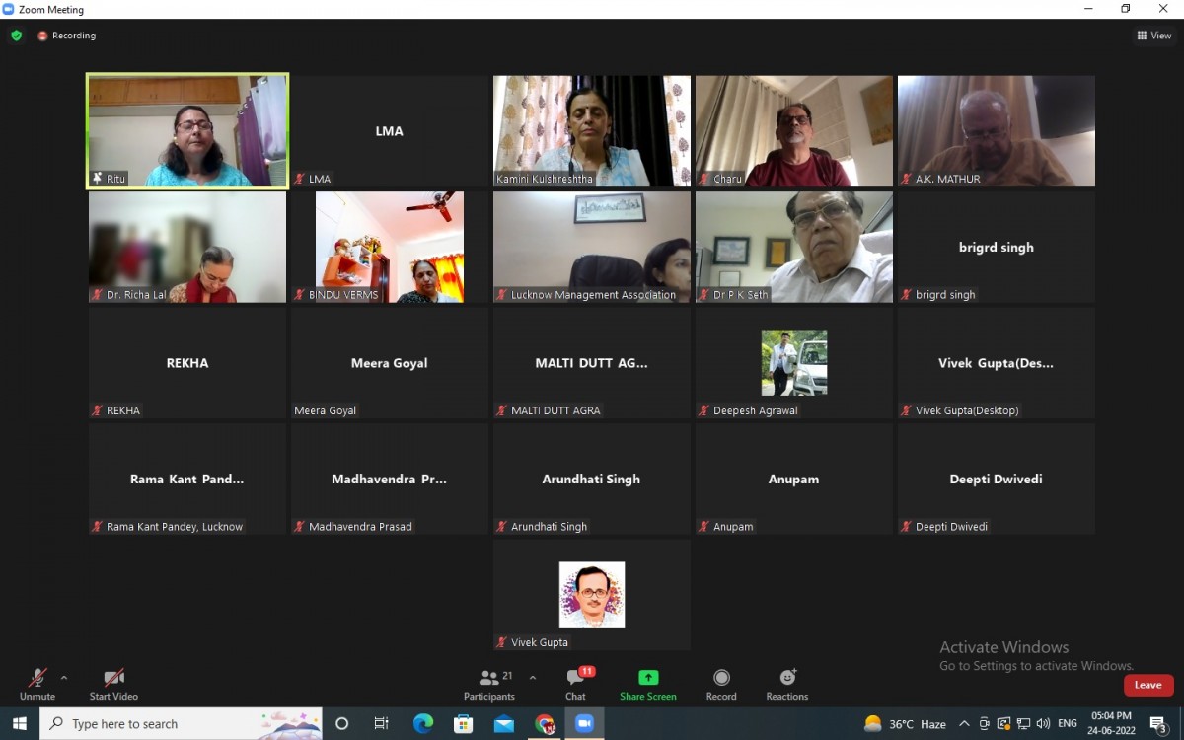Click Deepesh Agrawal's profile picture
This screenshot has width=1184, height=740.
click(794, 363)
